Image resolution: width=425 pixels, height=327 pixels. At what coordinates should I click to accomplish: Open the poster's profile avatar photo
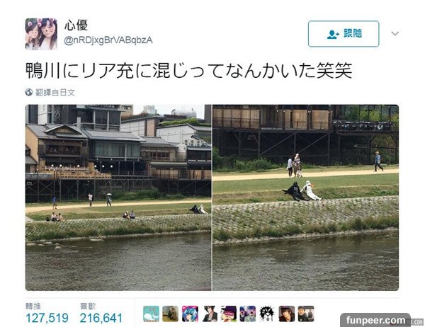(41, 34)
